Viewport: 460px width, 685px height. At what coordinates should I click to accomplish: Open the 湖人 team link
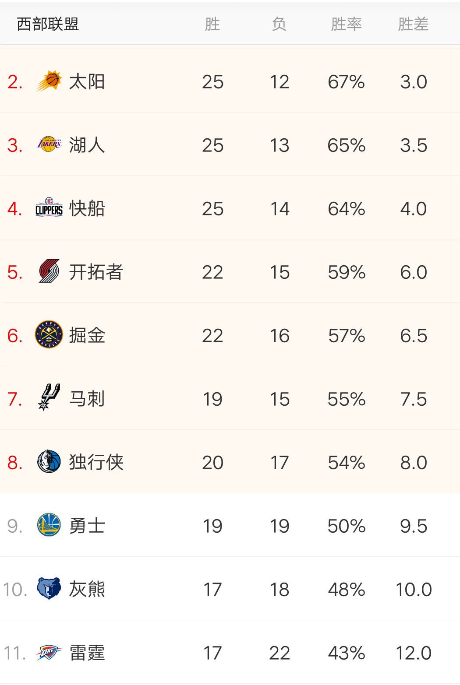tap(87, 145)
